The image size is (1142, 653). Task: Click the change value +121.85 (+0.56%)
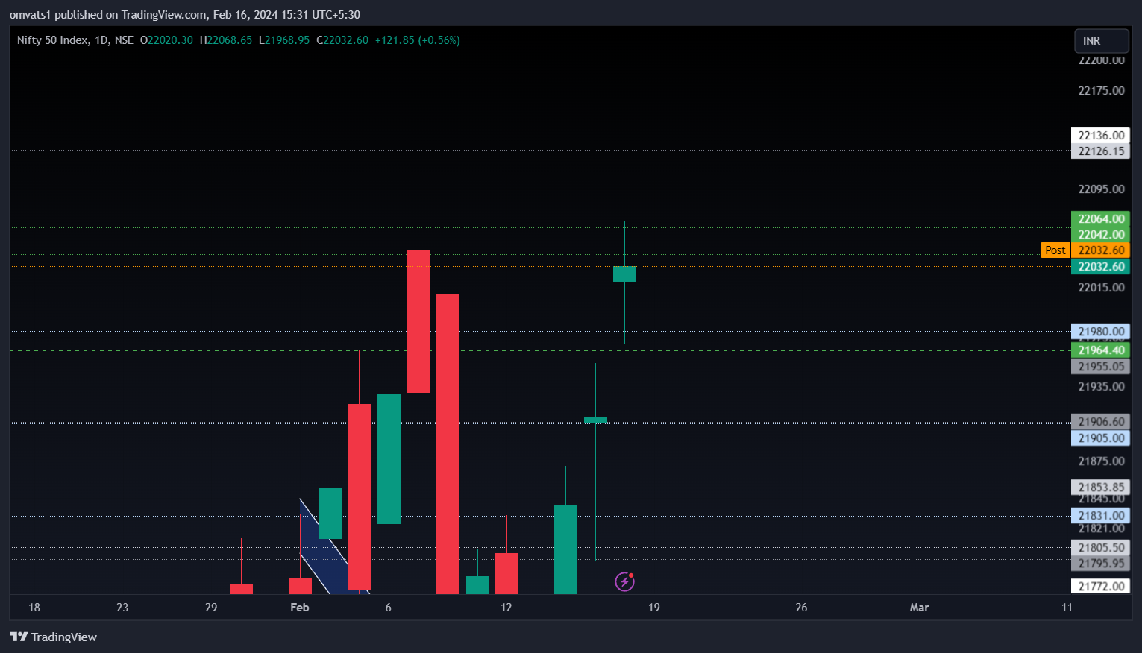pos(418,40)
